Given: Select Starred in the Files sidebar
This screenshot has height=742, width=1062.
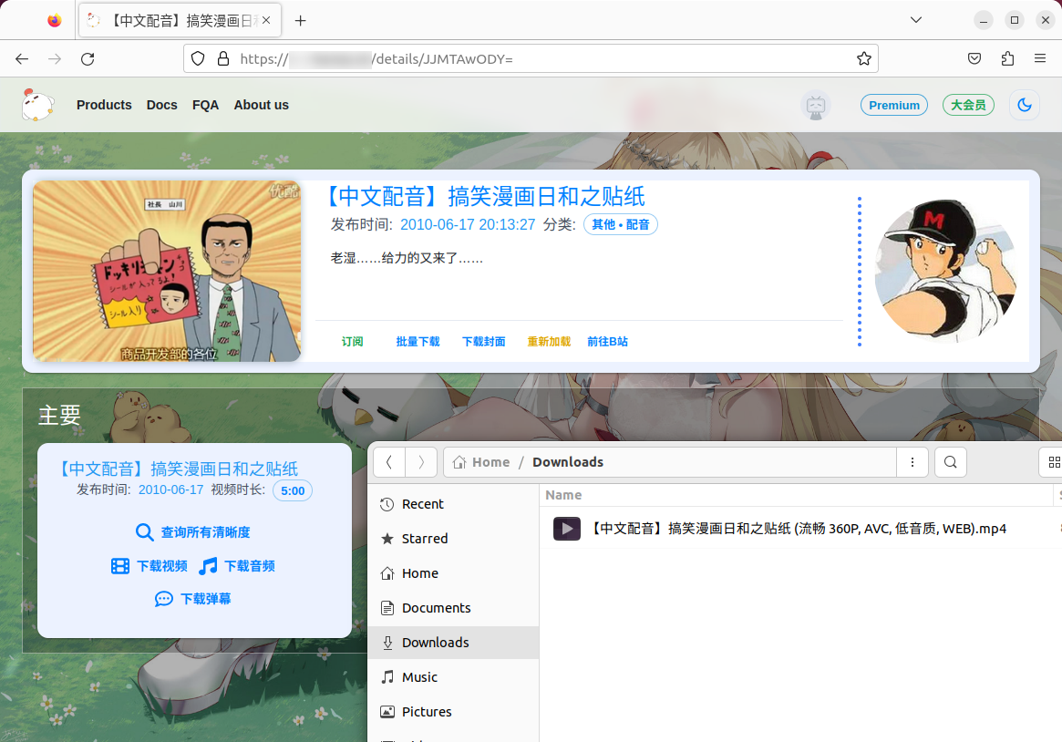Looking at the screenshot, I should click(x=453, y=539).
